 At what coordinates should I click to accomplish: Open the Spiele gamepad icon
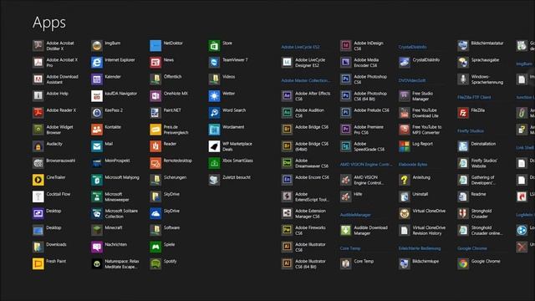click(155, 247)
